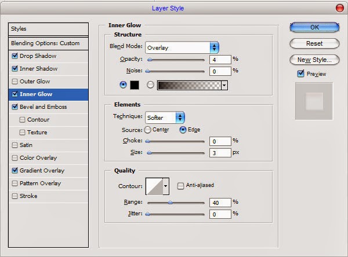Close the Layer Style dialog with the red button

(339, 8)
